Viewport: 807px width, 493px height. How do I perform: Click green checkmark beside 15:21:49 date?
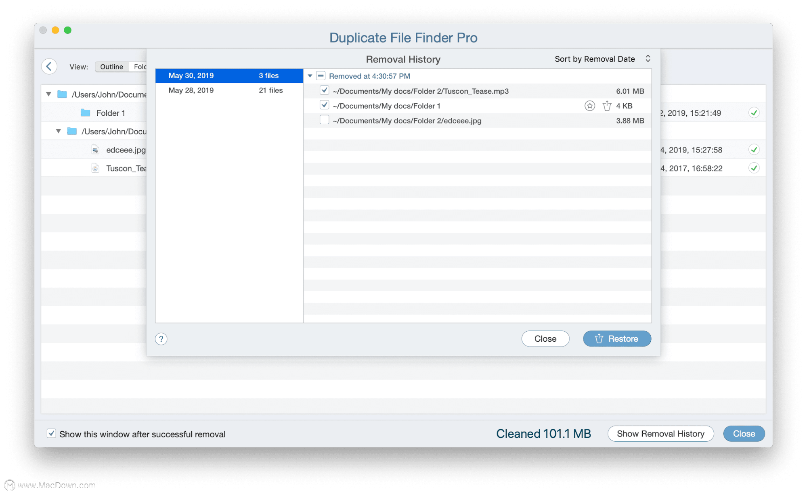click(x=754, y=113)
